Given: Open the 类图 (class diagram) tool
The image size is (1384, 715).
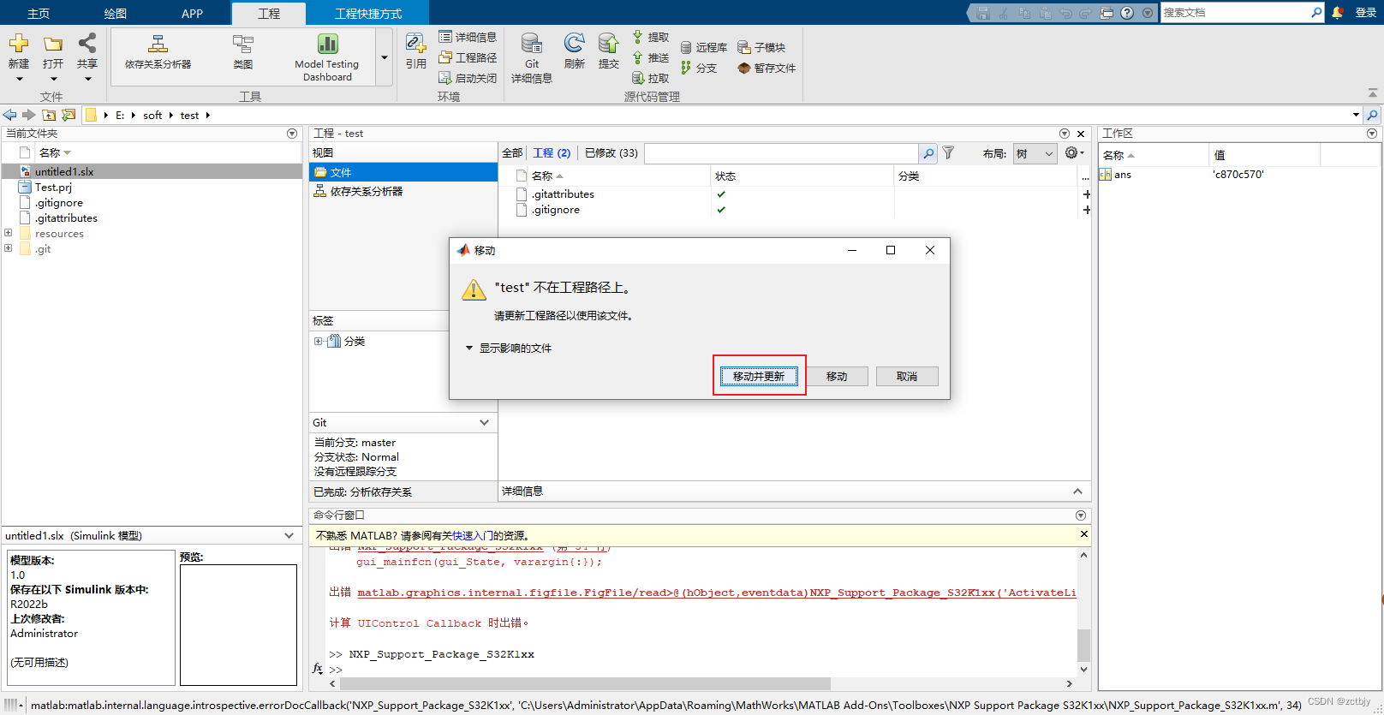Looking at the screenshot, I should point(243,53).
